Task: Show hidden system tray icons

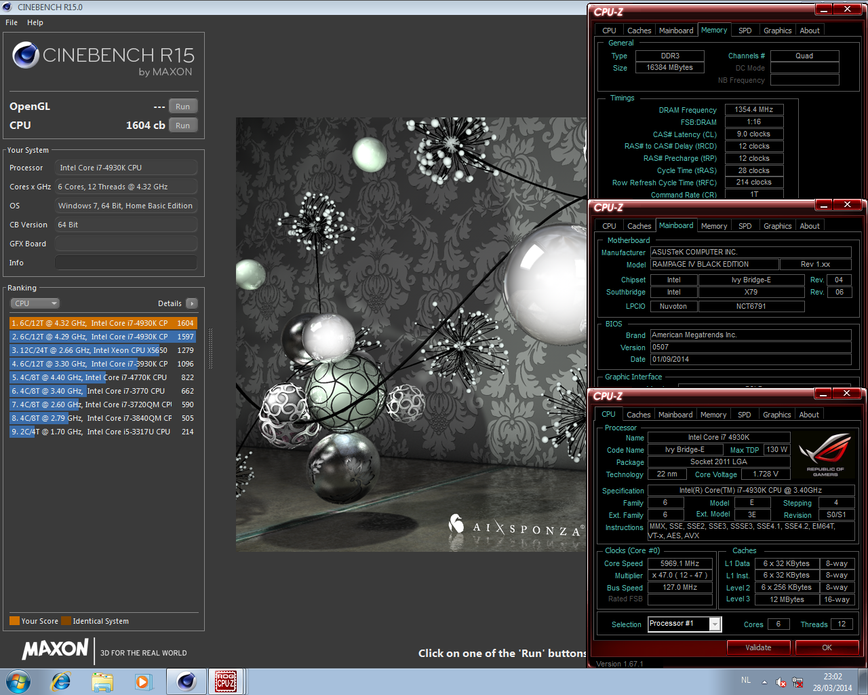Action: point(764,682)
